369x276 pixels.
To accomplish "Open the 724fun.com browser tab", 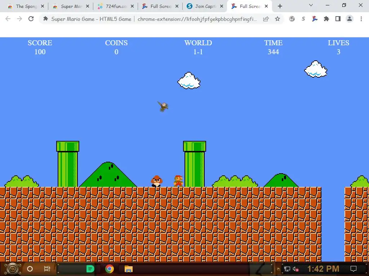I will coord(115,6).
